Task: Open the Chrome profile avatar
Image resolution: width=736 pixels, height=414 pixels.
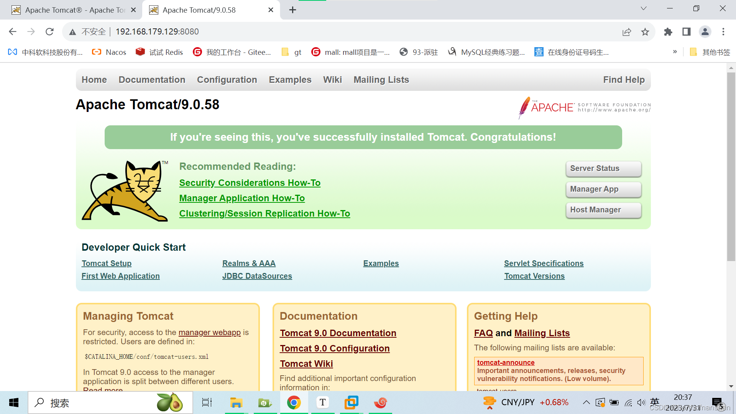Action: [705, 32]
